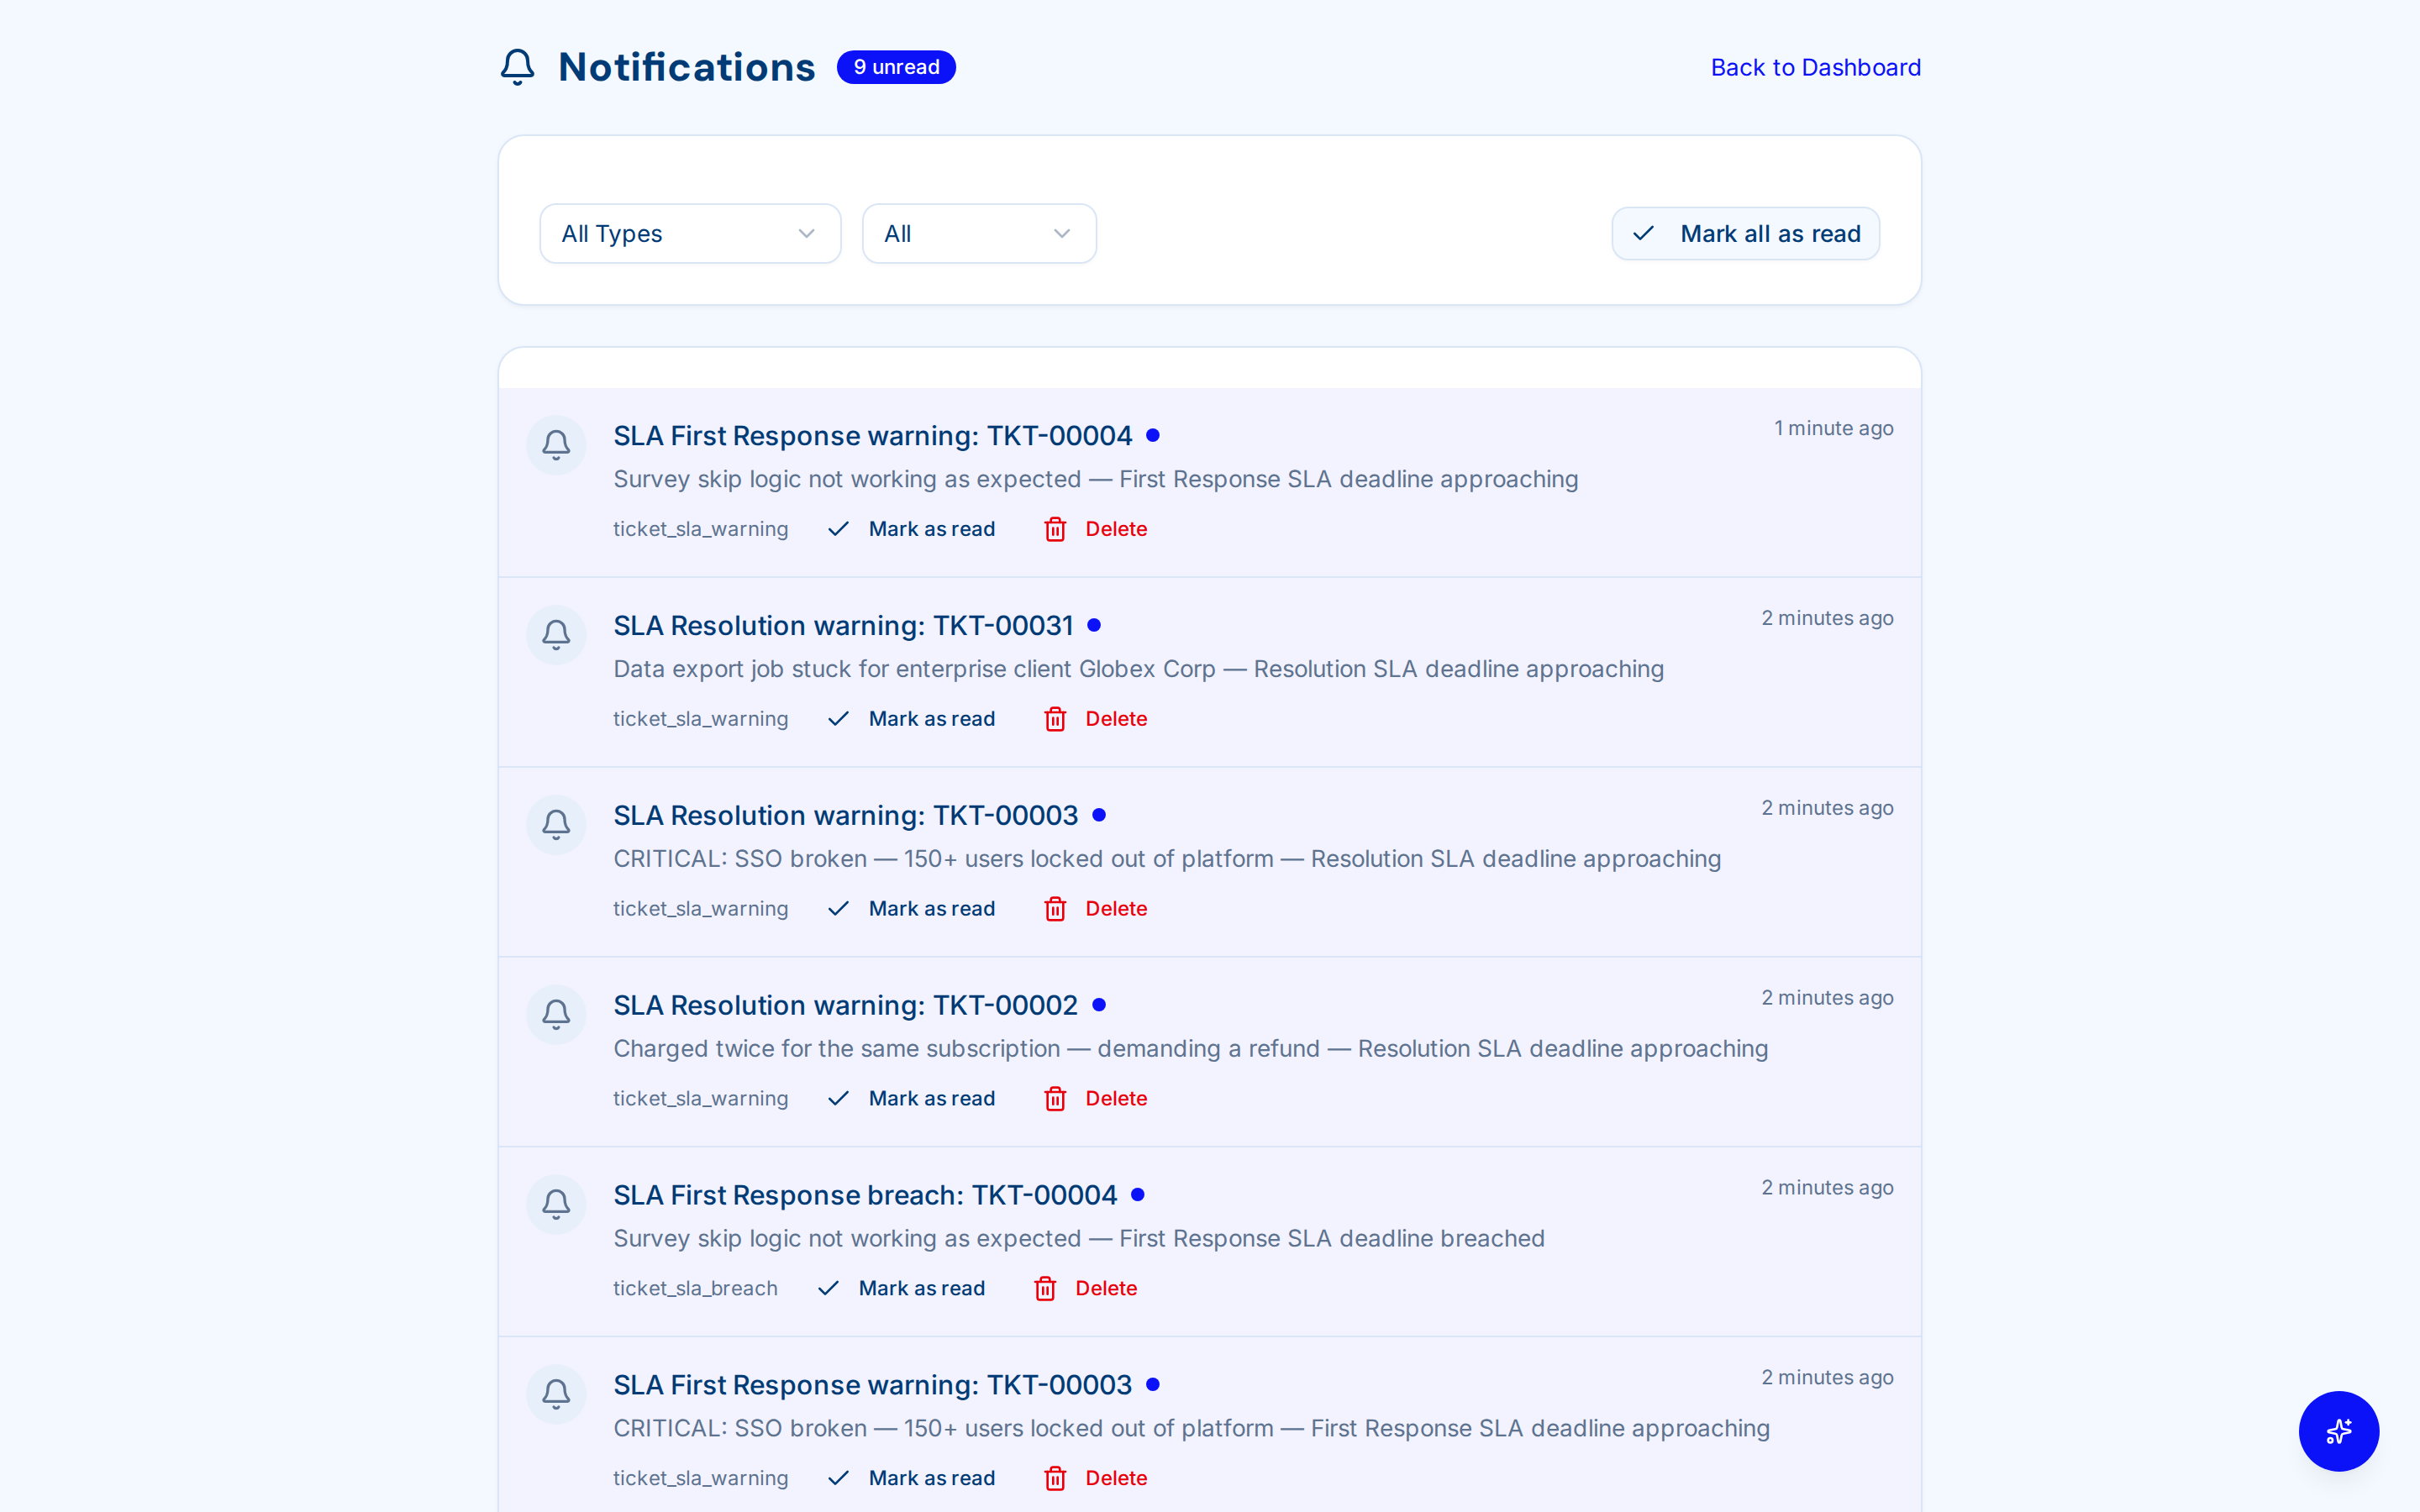This screenshot has height=1512, width=2420.
Task: Click the bell icon beside SLA Resolution warning TKT-00031
Action: (x=555, y=634)
